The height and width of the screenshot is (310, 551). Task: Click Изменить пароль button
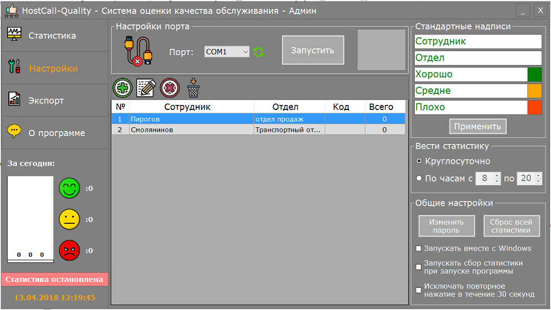446,226
